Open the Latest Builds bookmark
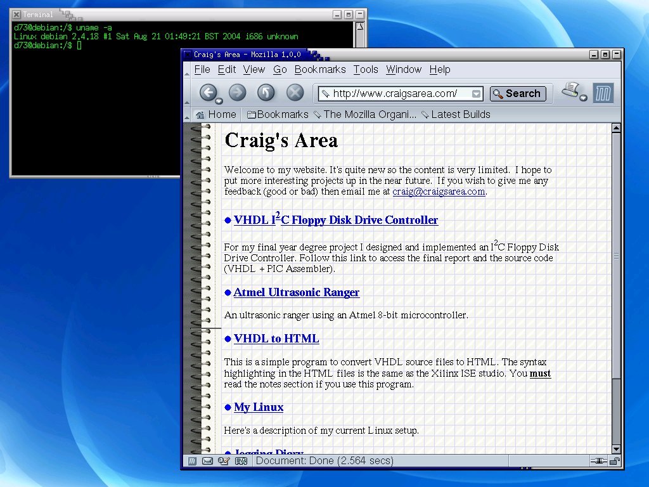649x487 pixels. coord(456,115)
